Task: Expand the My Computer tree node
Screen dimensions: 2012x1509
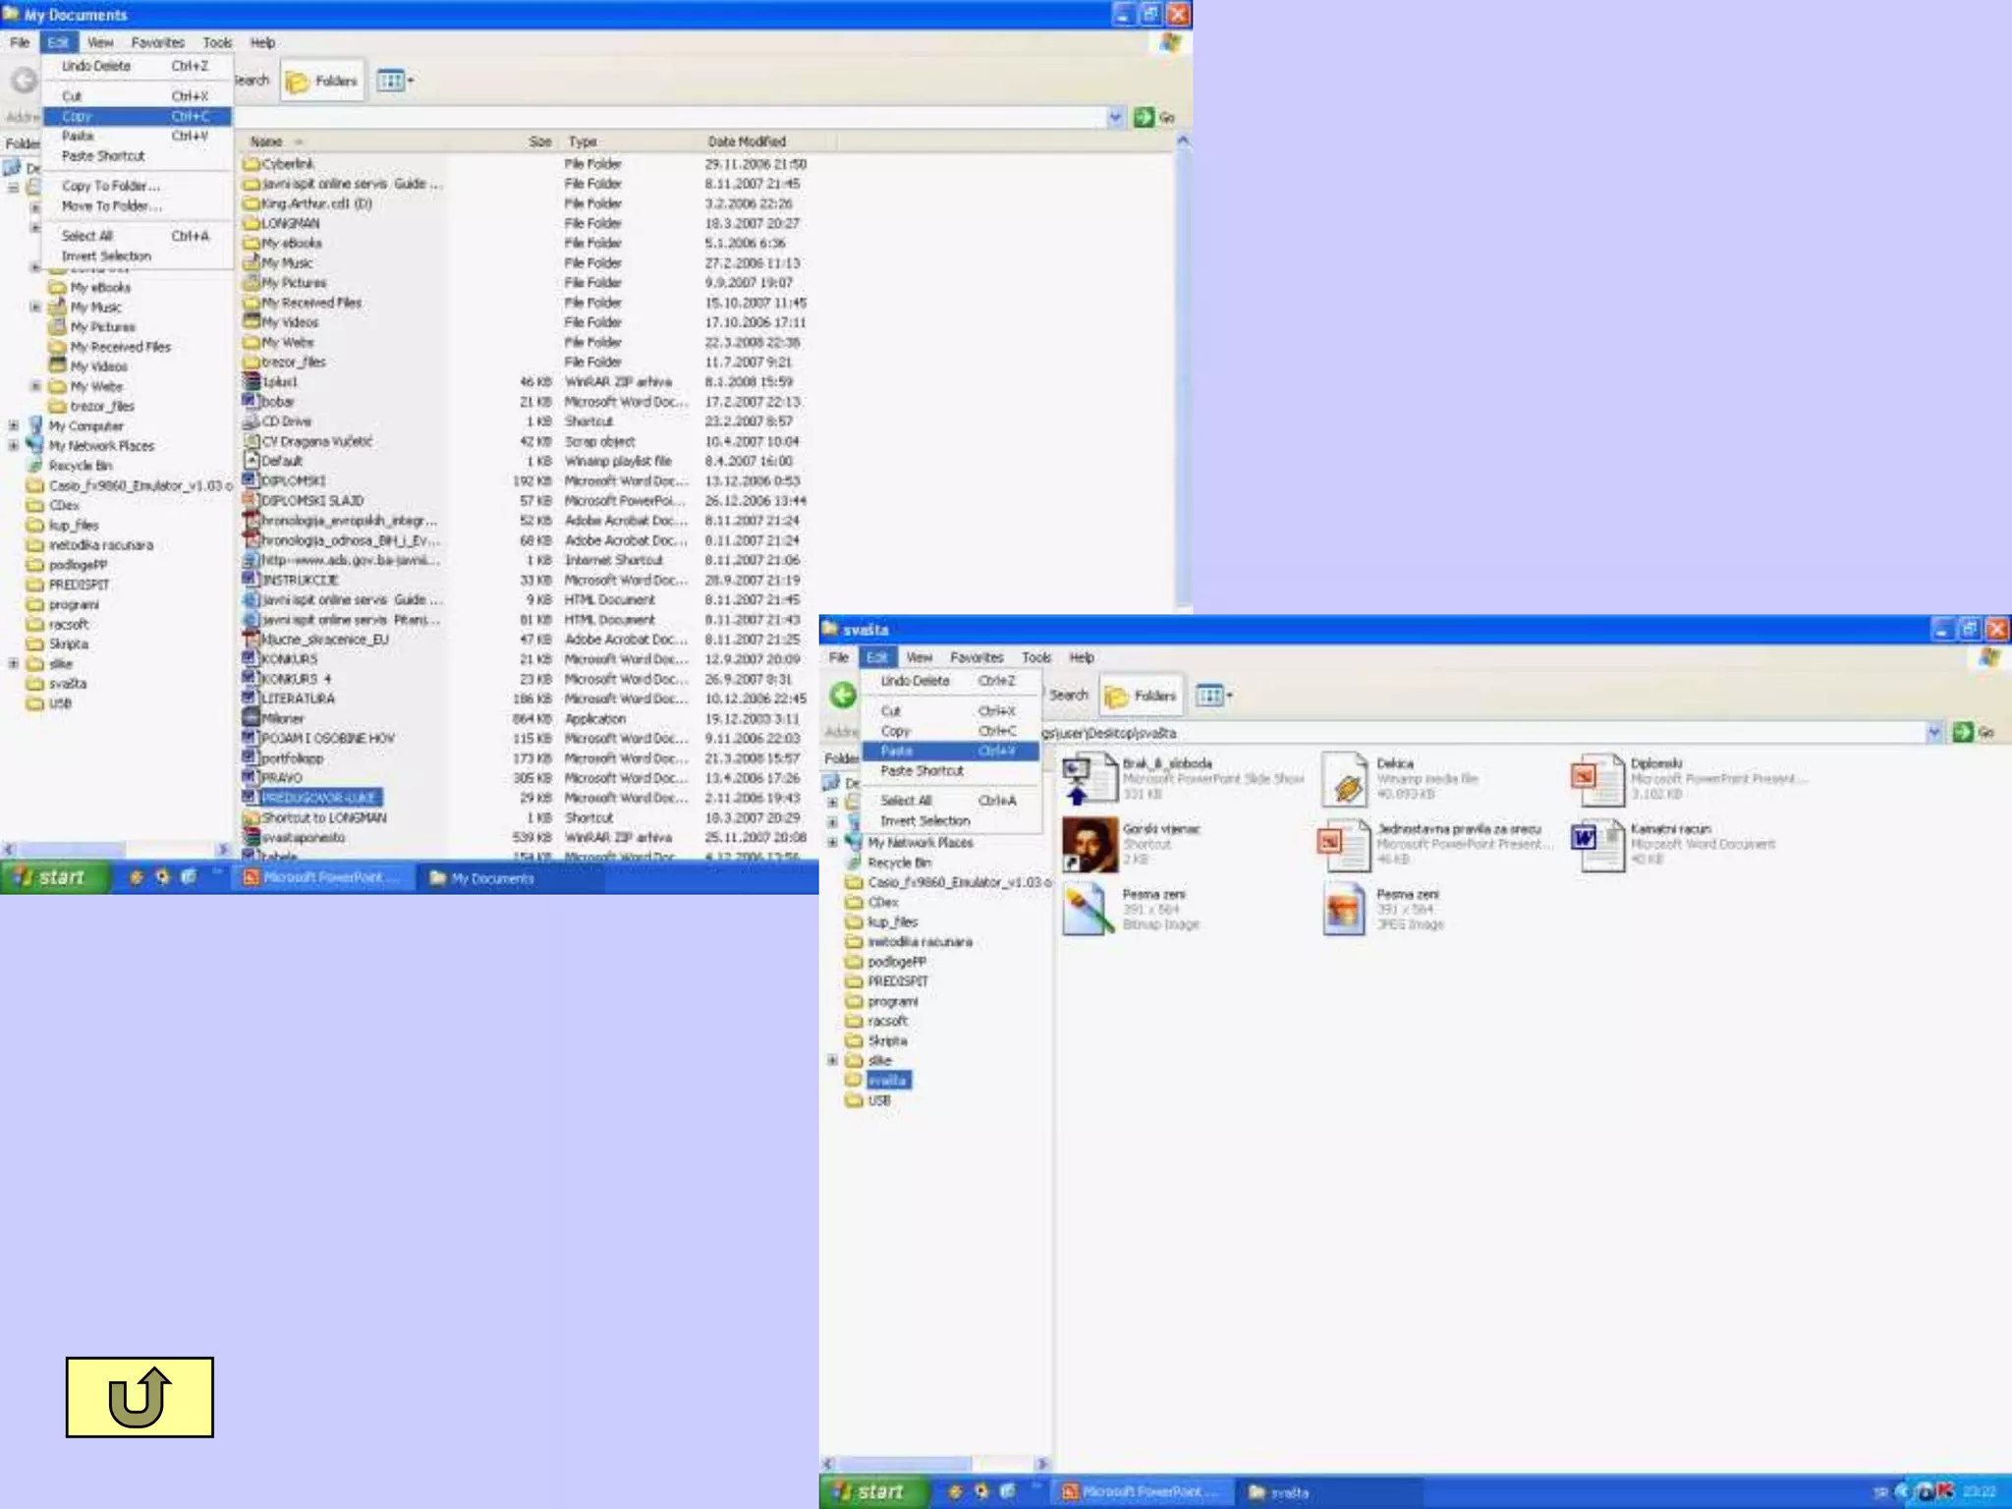Action: tap(14, 426)
